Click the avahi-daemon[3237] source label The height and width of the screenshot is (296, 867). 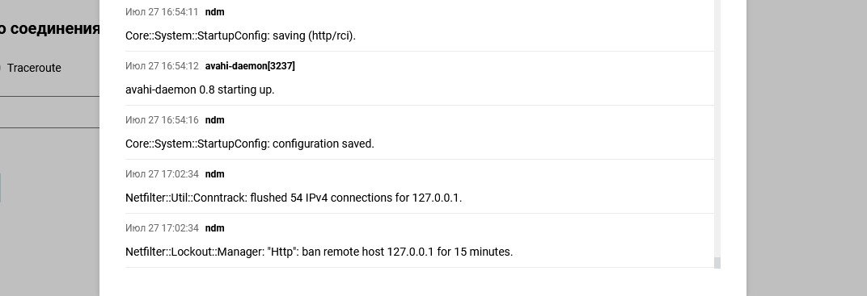[250, 66]
